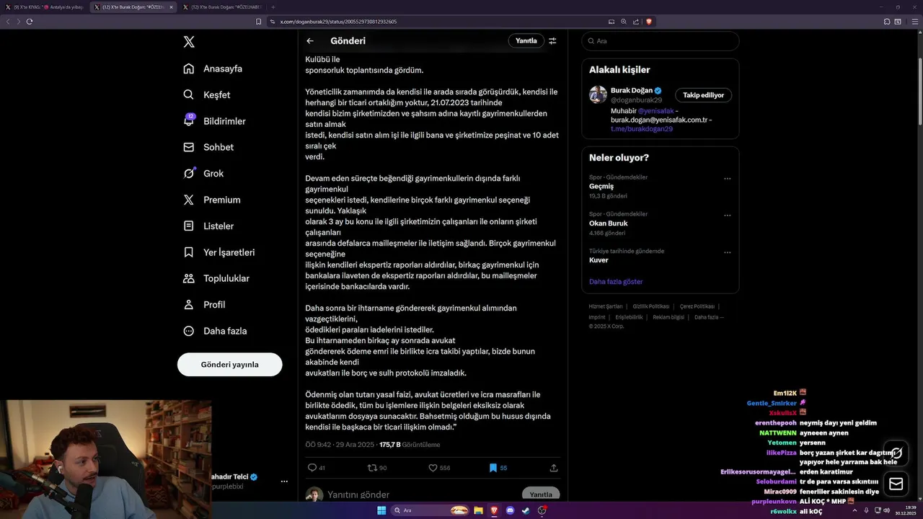Viewport: 923px width, 519px height.
Task: Open Çerez Politikası footer link
Action: [697, 306]
